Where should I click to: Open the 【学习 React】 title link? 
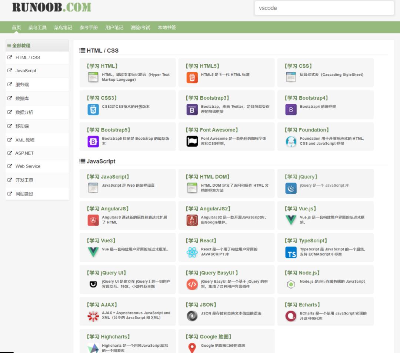(x=201, y=240)
